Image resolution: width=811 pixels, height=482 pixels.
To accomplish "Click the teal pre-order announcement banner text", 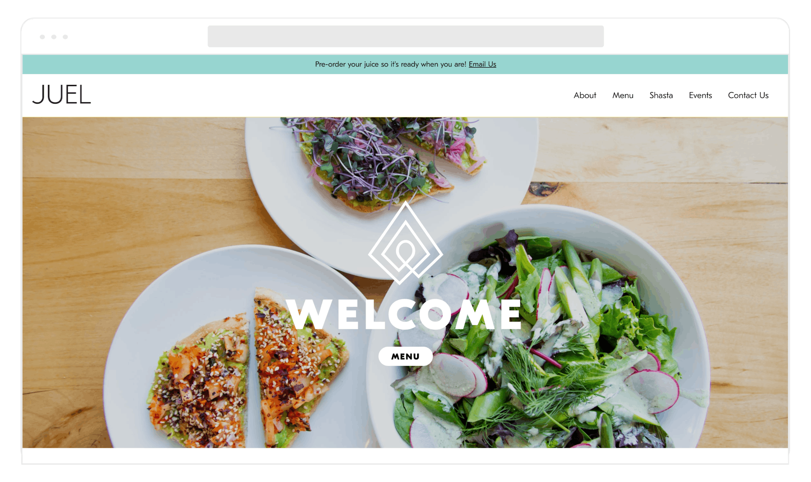I will click(391, 64).
